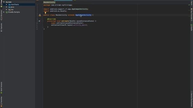The image size is (193, 108).
Task: Click the import android.os.Bundle line
Action: point(55,11)
